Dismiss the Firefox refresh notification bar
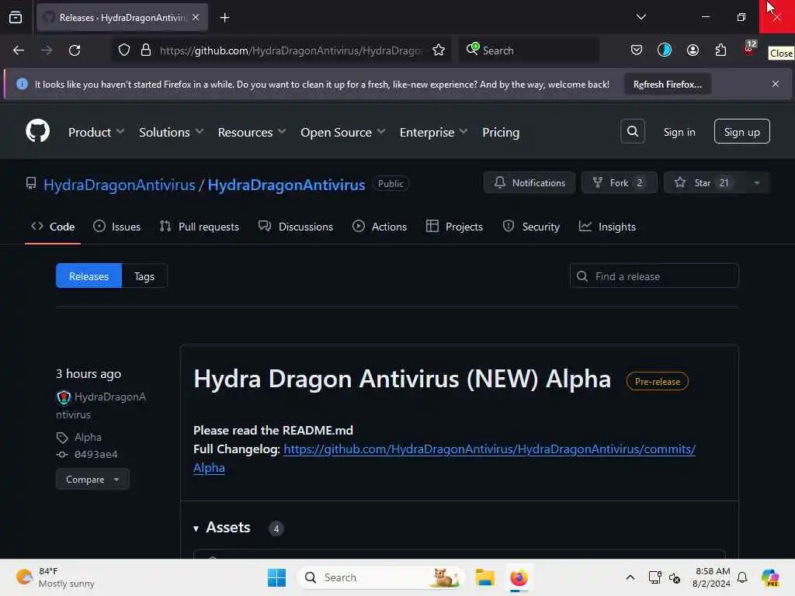 [776, 84]
